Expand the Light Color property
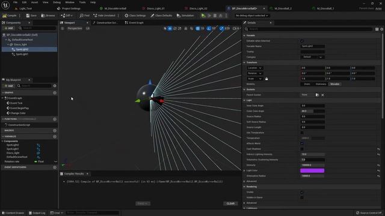This screenshot has width=385, height=216. [x=244, y=170]
